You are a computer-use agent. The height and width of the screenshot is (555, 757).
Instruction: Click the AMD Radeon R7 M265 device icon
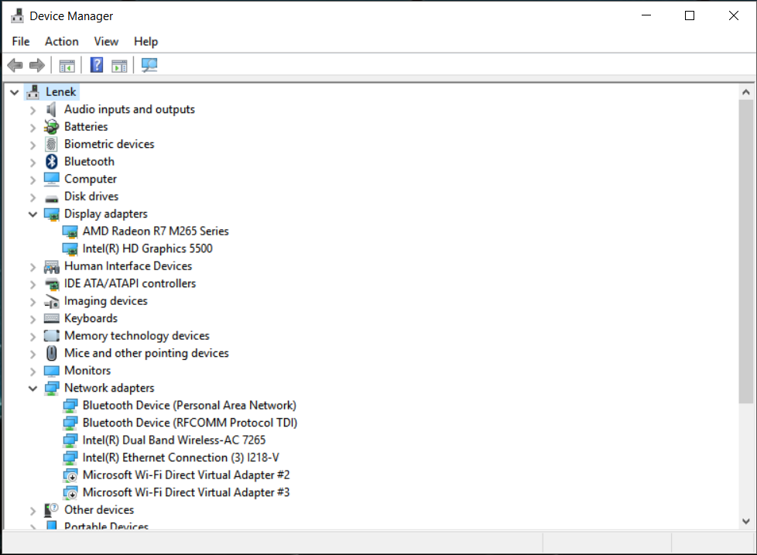pyautogui.click(x=70, y=231)
